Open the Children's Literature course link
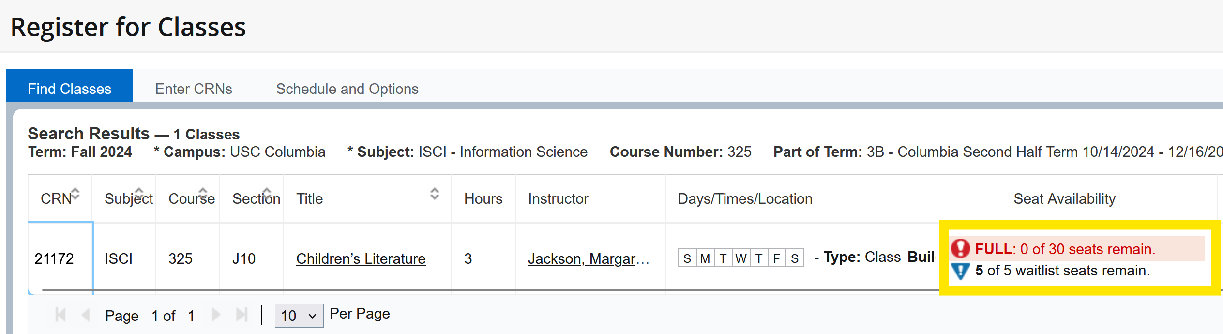This screenshot has height=334, width=1223. (361, 258)
